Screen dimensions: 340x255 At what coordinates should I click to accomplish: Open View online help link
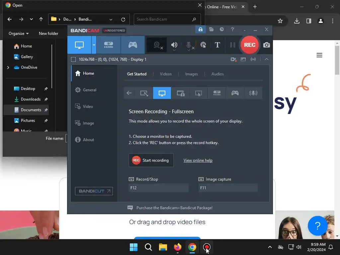198,160
